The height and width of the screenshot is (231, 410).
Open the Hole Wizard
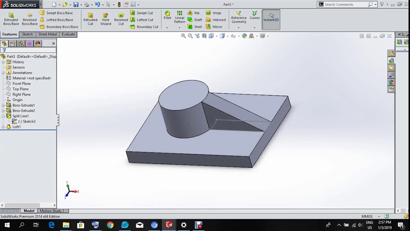(x=106, y=19)
